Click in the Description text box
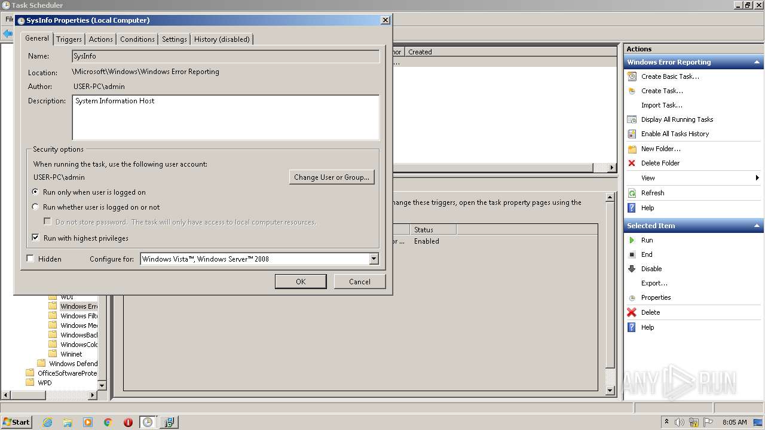Viewport: 765px width, 430px height. [226, 118]
